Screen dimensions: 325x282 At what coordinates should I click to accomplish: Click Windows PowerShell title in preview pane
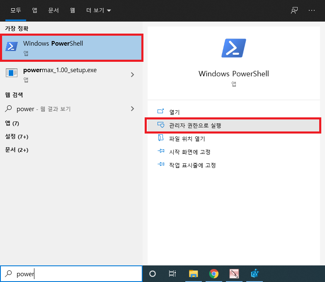(x=234, y=74)
